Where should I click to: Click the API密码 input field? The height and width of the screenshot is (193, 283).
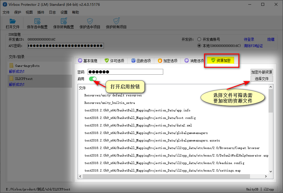pos(66,46)
